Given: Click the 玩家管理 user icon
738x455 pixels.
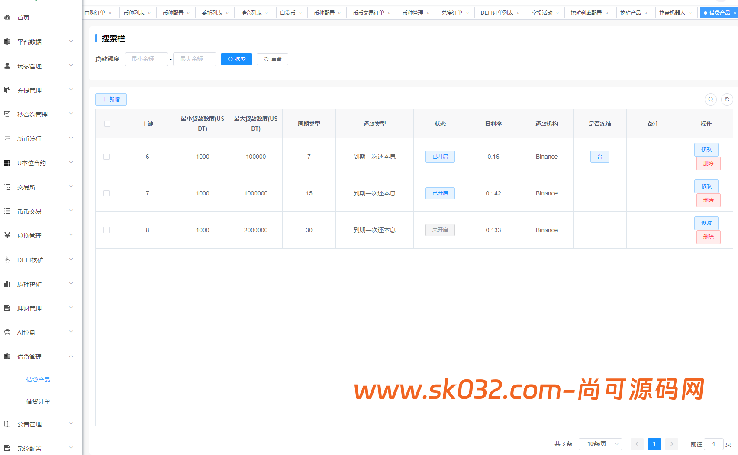Looking at the screenshot, I should pos(7,66).
